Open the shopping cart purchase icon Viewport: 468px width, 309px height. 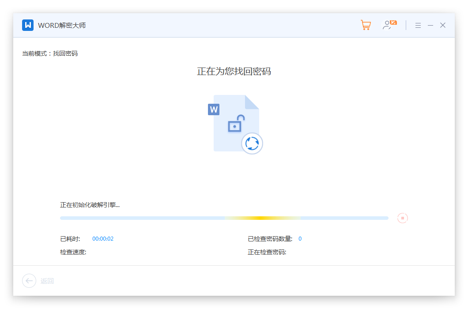pos(366,25)
